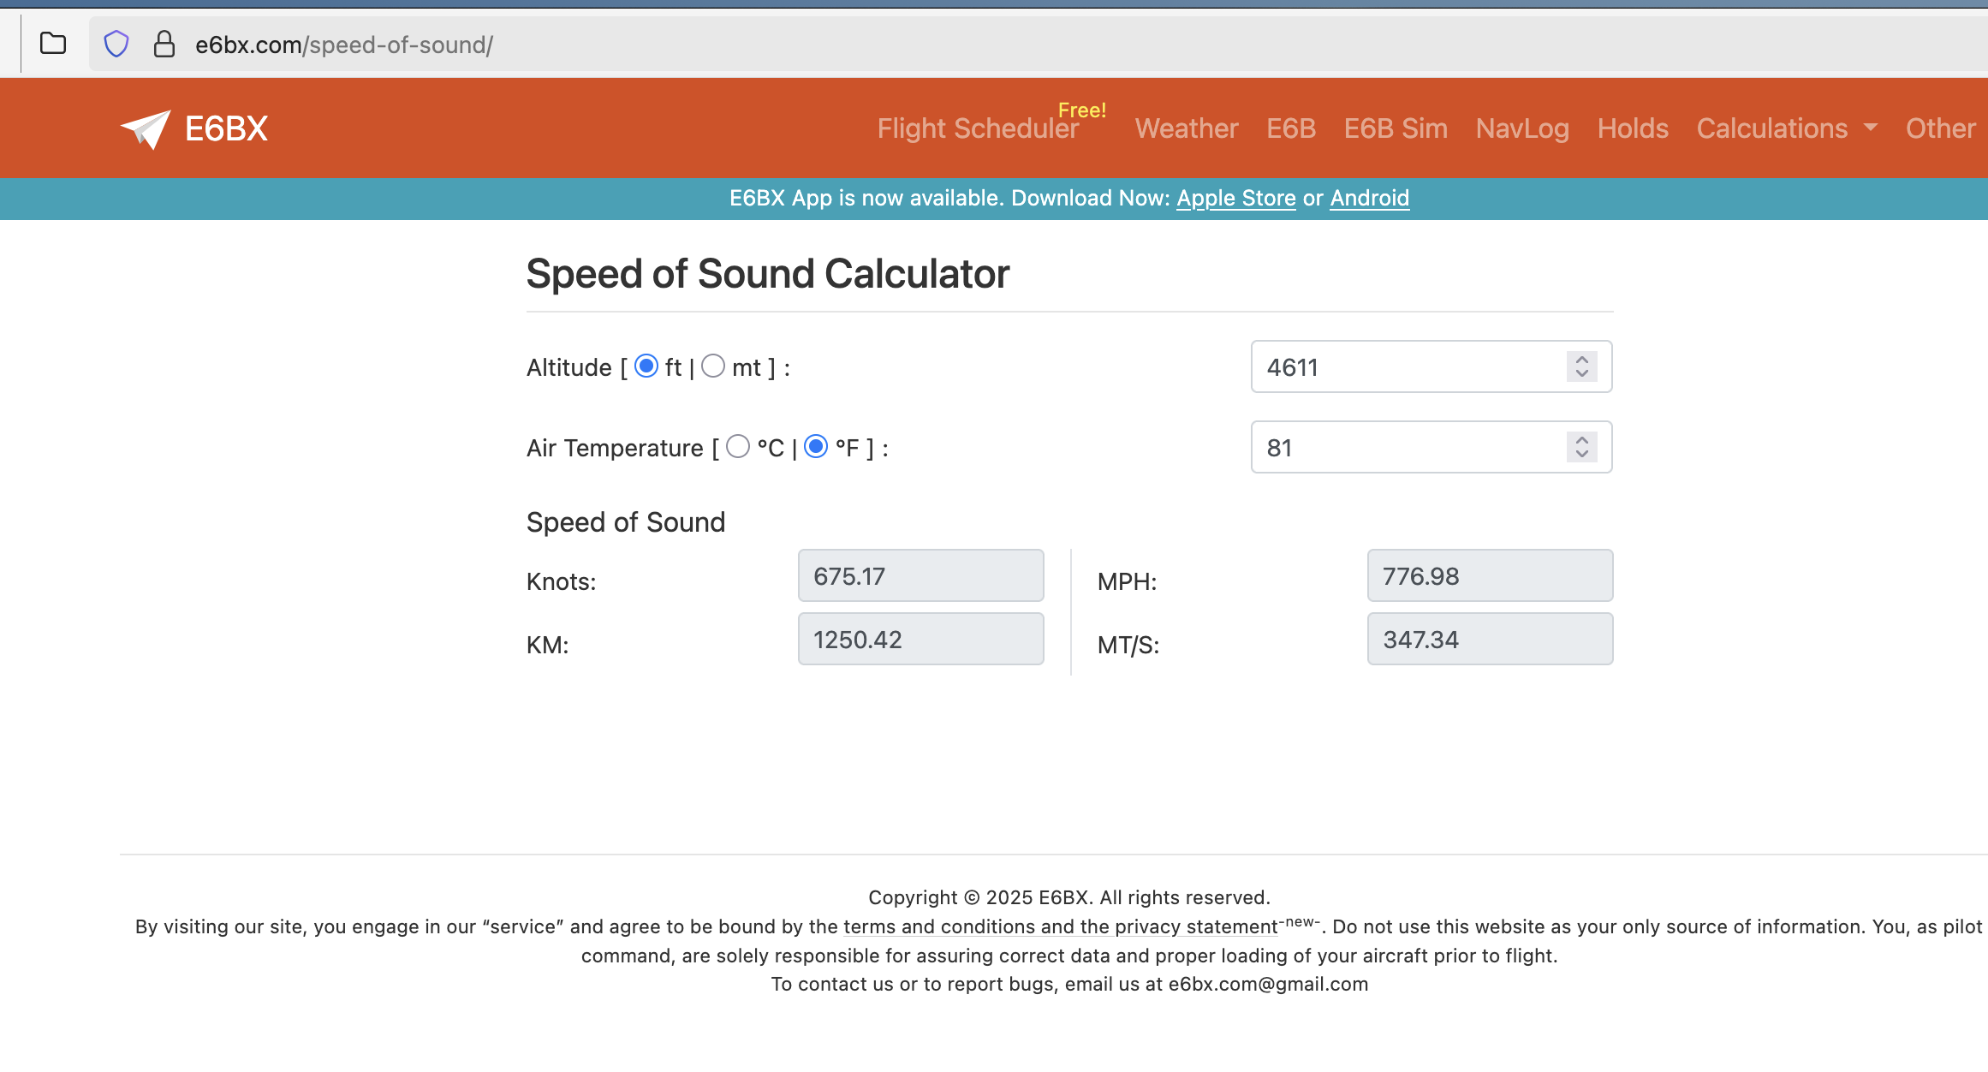Open the Flight Scheduler nav item
The image size is (1988, 1072).
978,128
